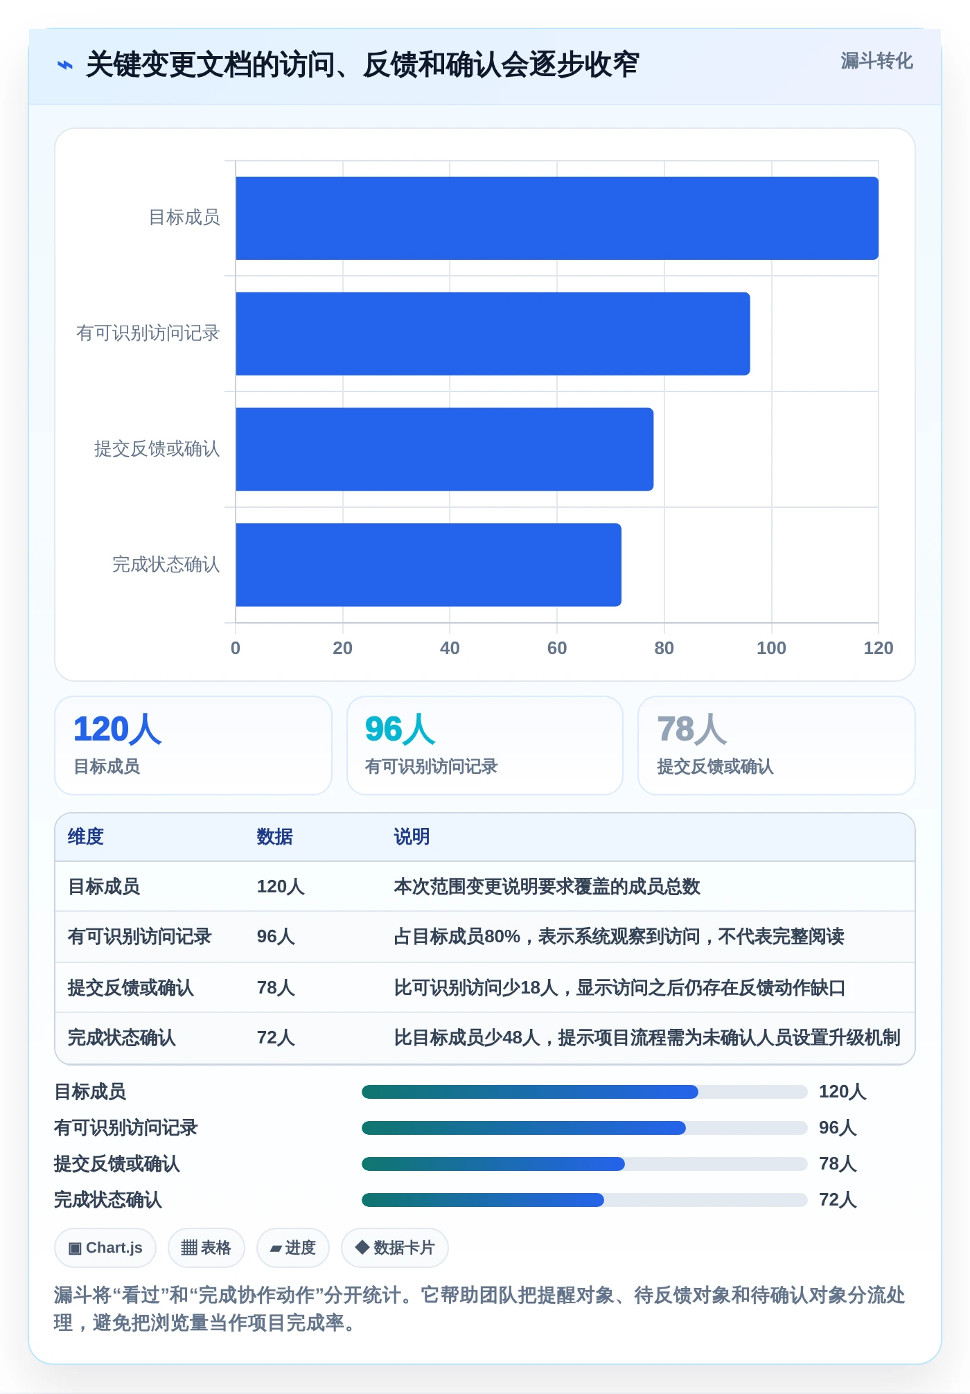Click the 提交反馈或确认 chart bar
This screenshot has width=970, height=1394.
click(445, 449)
